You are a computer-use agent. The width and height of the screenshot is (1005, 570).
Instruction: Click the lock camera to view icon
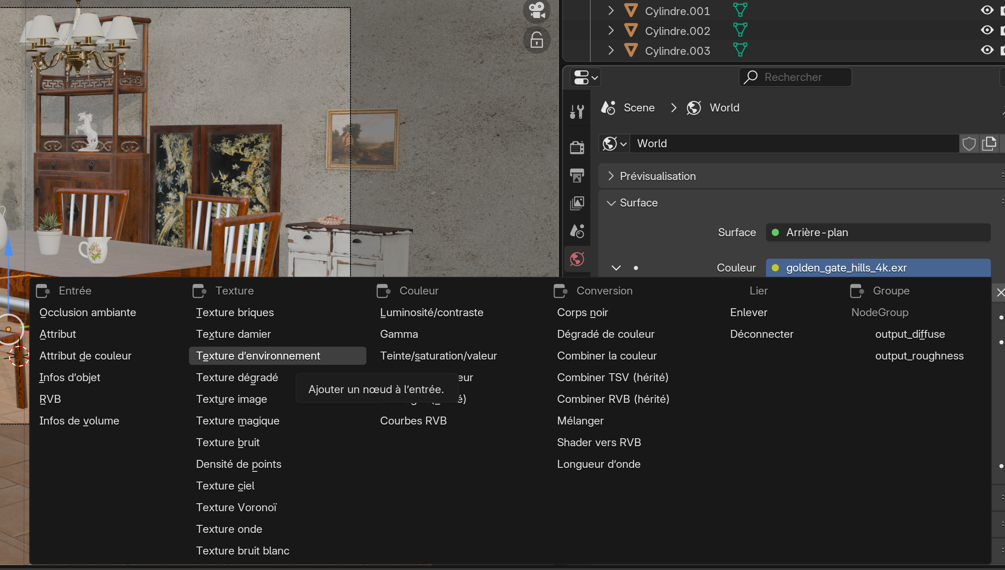(x=536, y=40)
